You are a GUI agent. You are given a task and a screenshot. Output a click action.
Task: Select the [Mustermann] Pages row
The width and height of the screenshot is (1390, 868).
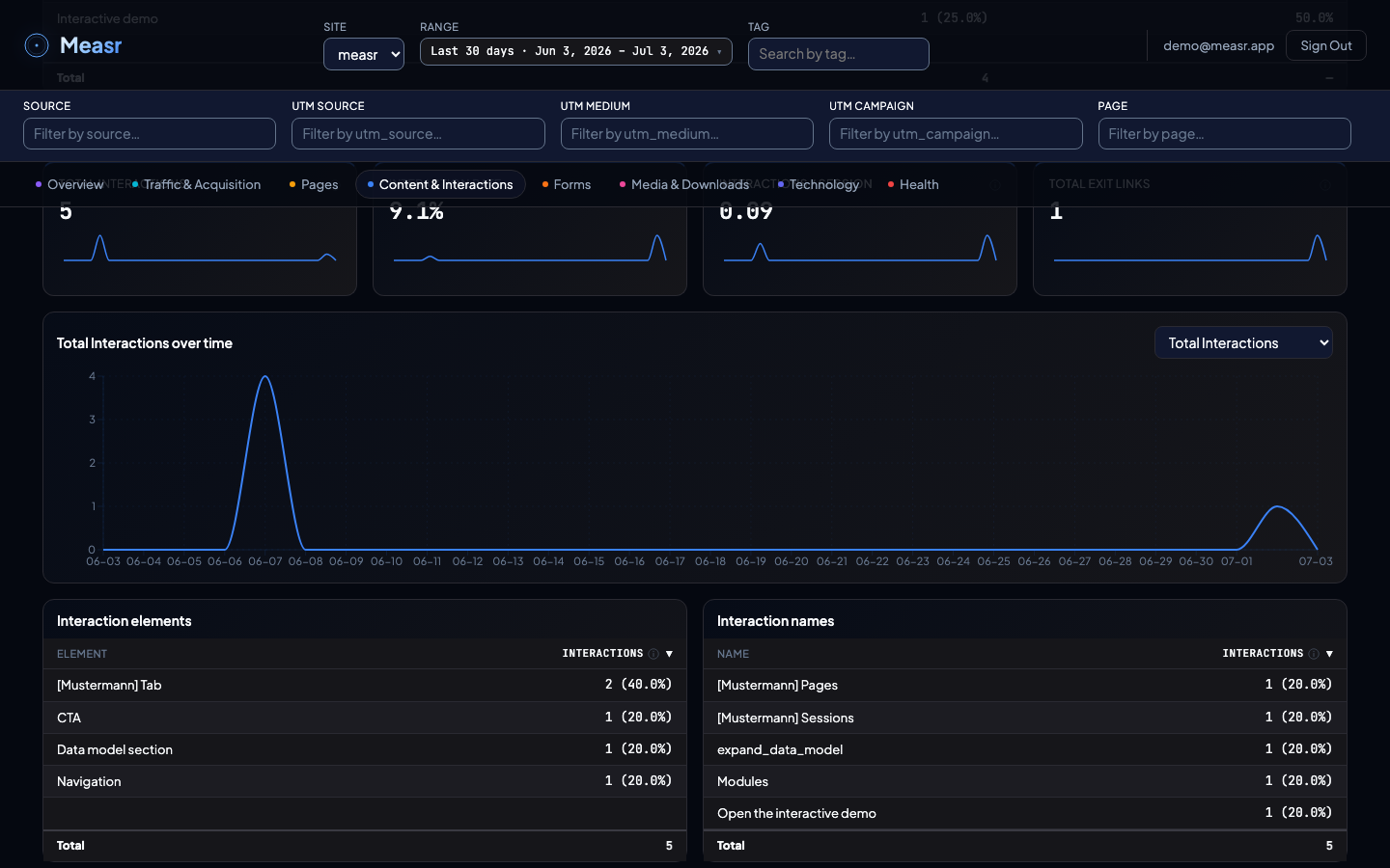[1025, 685]
